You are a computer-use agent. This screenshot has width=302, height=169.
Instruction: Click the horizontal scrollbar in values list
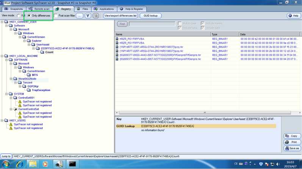click(205, 112)
